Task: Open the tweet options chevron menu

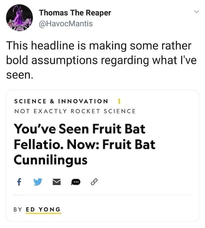Action: pos(196,12)
